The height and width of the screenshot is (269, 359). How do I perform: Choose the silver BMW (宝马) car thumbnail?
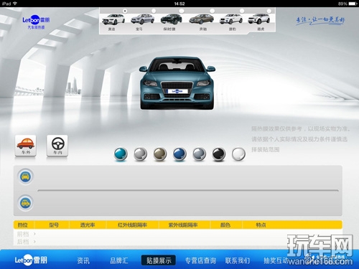pos(142,19)
